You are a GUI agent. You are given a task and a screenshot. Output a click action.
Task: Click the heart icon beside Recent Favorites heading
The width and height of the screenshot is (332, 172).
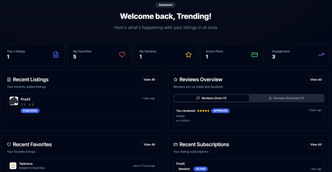click(9, 145)
